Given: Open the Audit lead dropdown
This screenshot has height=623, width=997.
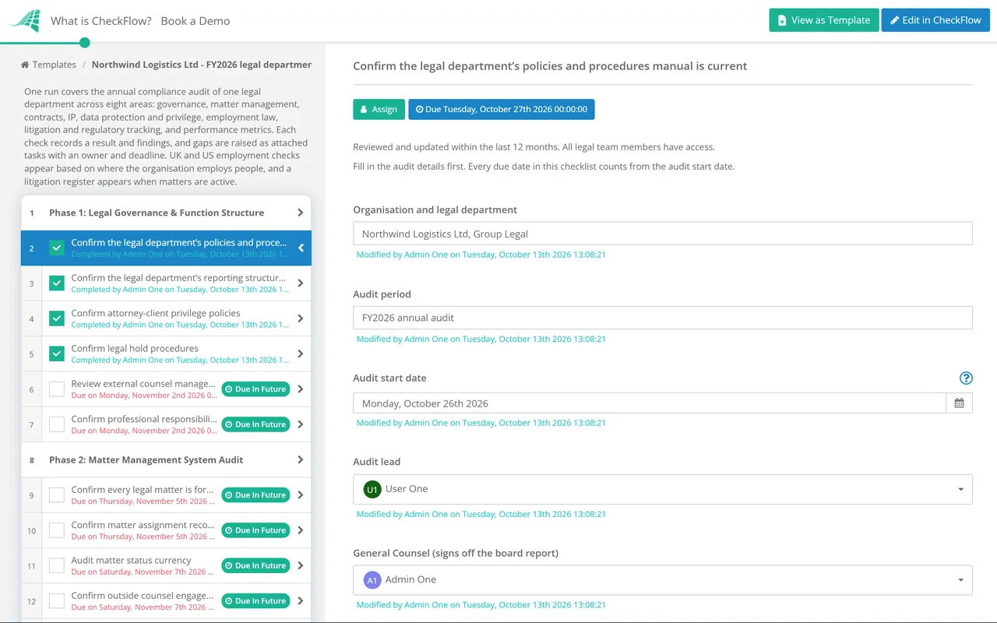Looking at the screenshot, I should click(662, 489).
